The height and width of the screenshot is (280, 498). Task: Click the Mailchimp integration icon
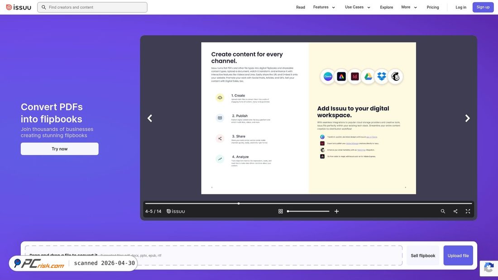395,76
